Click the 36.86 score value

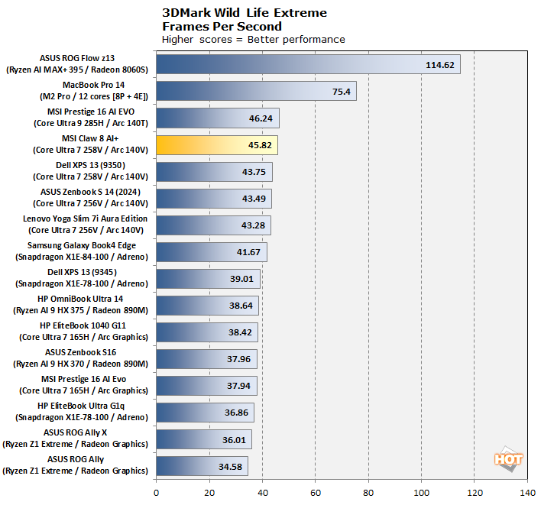[x=236, y=413]
